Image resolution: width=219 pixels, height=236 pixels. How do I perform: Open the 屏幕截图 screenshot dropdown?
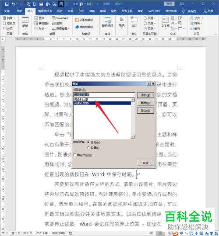[69, 28]
